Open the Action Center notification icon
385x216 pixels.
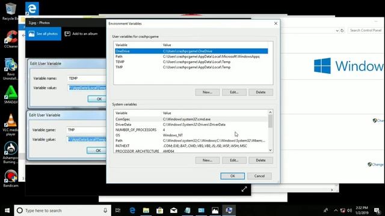[377, 211]
